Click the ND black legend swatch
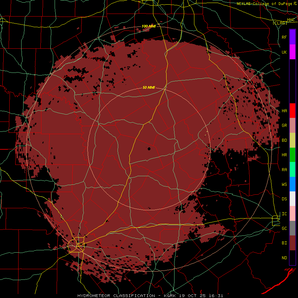This screenshot has height=298, width=298. [292, 258]
